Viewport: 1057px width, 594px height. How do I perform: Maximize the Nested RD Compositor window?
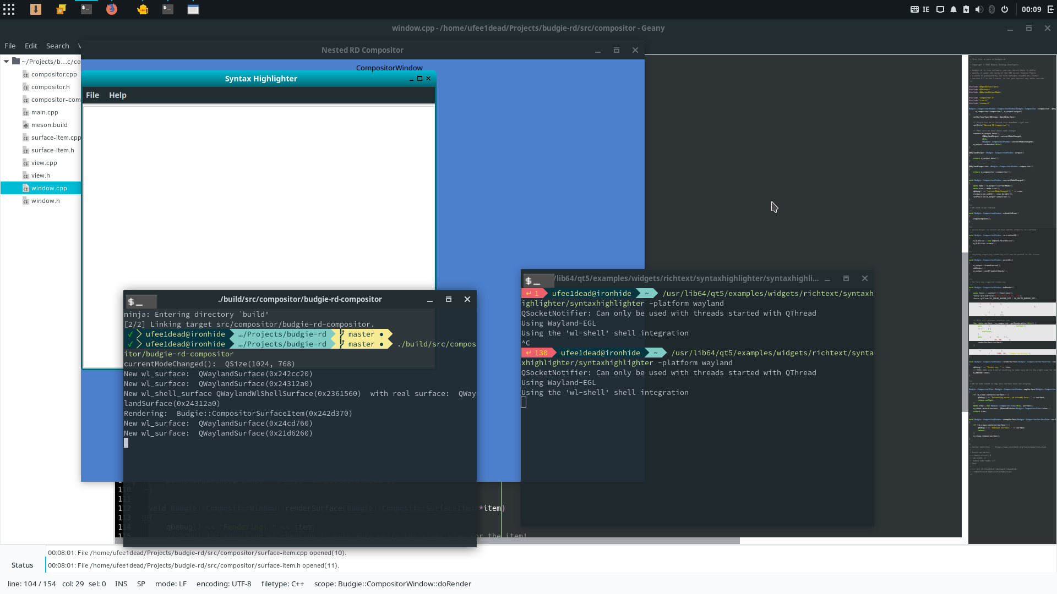[617, 50]
